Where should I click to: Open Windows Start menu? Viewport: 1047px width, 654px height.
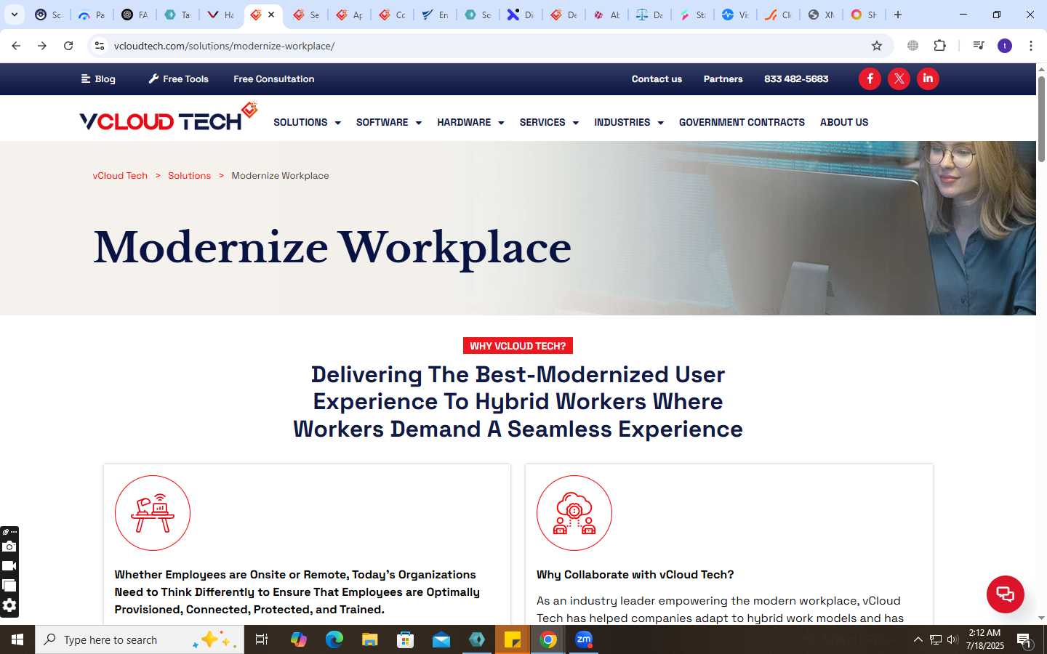pyautogui.click(x=17, y=639)
